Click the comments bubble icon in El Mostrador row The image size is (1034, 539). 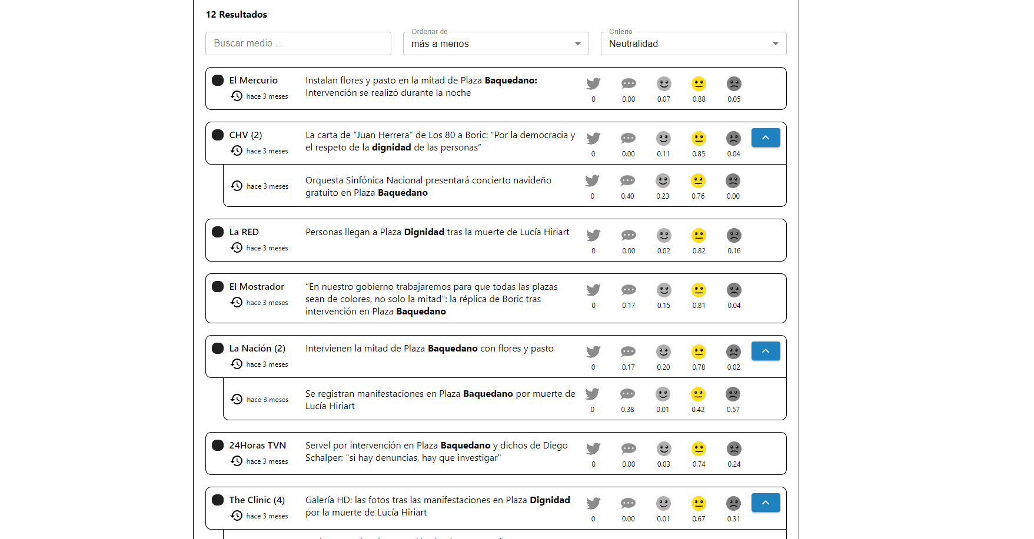pyautogui.click(x=629, y=290)
